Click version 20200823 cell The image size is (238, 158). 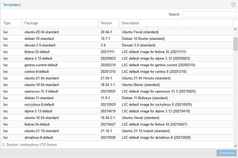coord(108,58)
